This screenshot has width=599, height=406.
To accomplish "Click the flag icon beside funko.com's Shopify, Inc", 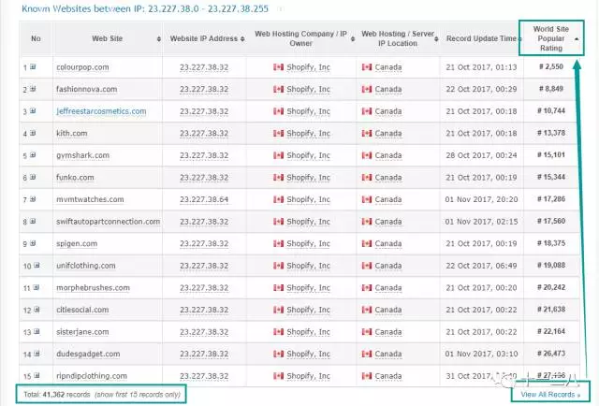I will (277, 178).
